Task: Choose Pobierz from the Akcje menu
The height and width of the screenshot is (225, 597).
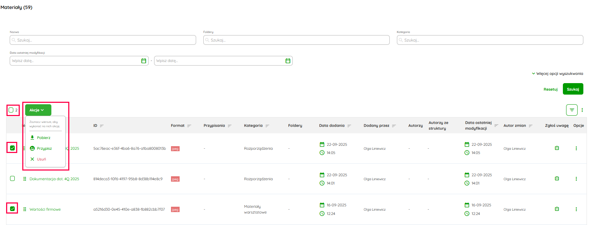Action: click(x=43, y=138)
